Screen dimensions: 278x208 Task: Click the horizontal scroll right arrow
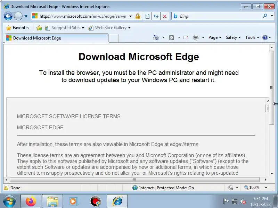coord(265,180)
